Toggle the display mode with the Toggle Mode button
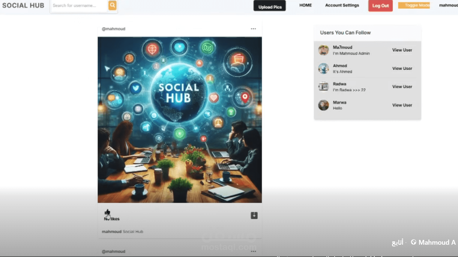Image resolution: width=458 pixels, height=257 pixels. coord(414,5)
